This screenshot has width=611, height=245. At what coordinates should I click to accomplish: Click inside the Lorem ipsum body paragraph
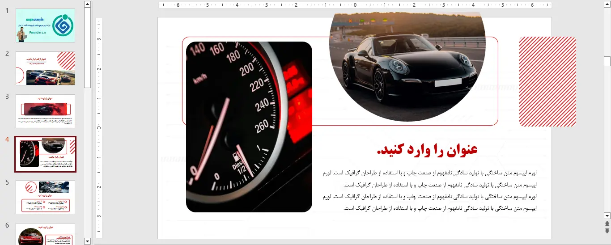428,190
